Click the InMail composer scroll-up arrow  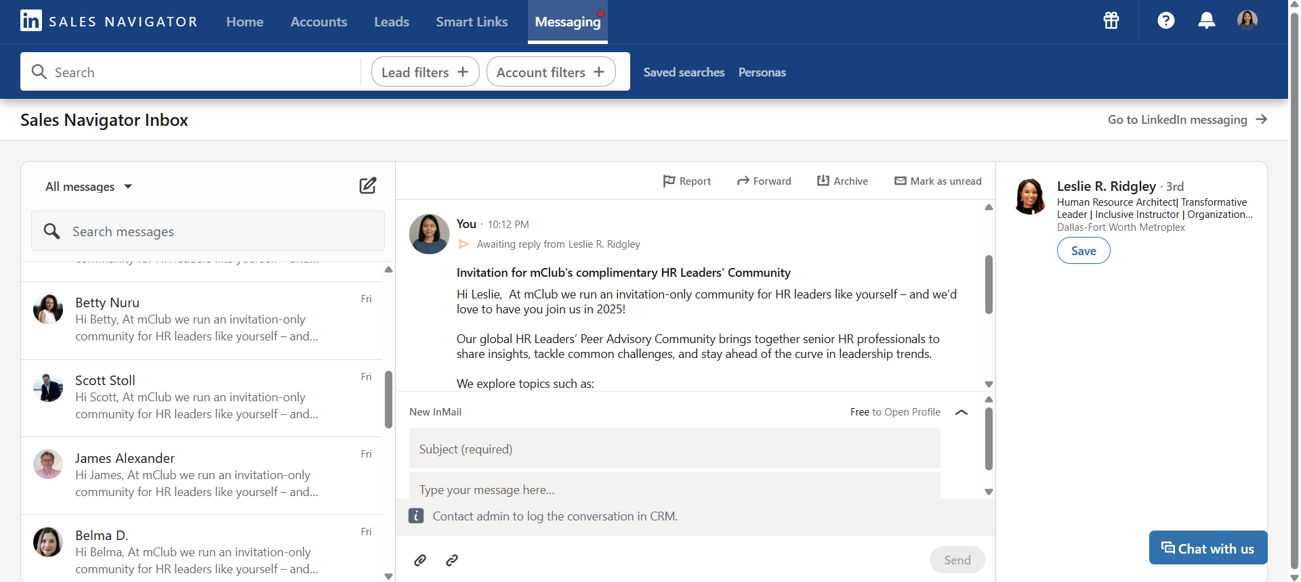coord(989,399)
